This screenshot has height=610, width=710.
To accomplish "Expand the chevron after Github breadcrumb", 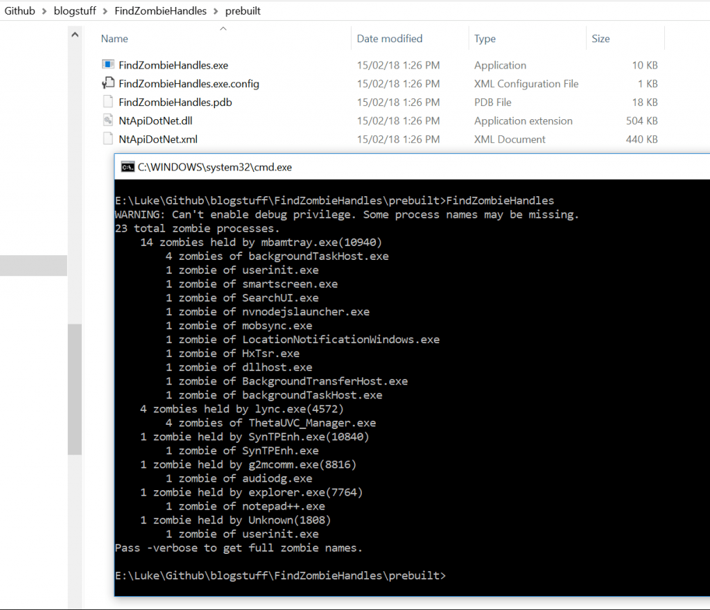I will coord(43,10).
